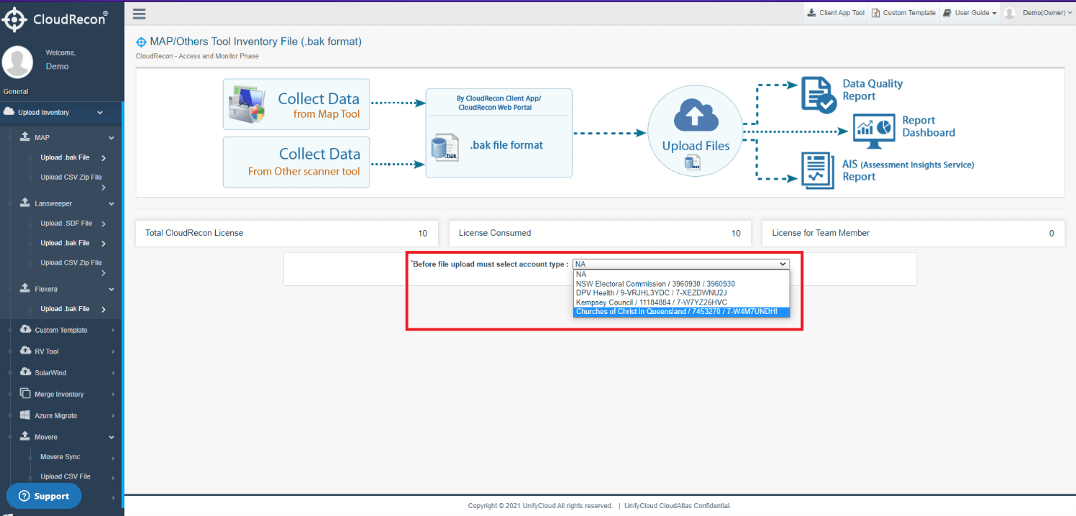Screen dimensions: 1076x516
Task: Click the Client App Tool link
Action: [x=835, y=13]
